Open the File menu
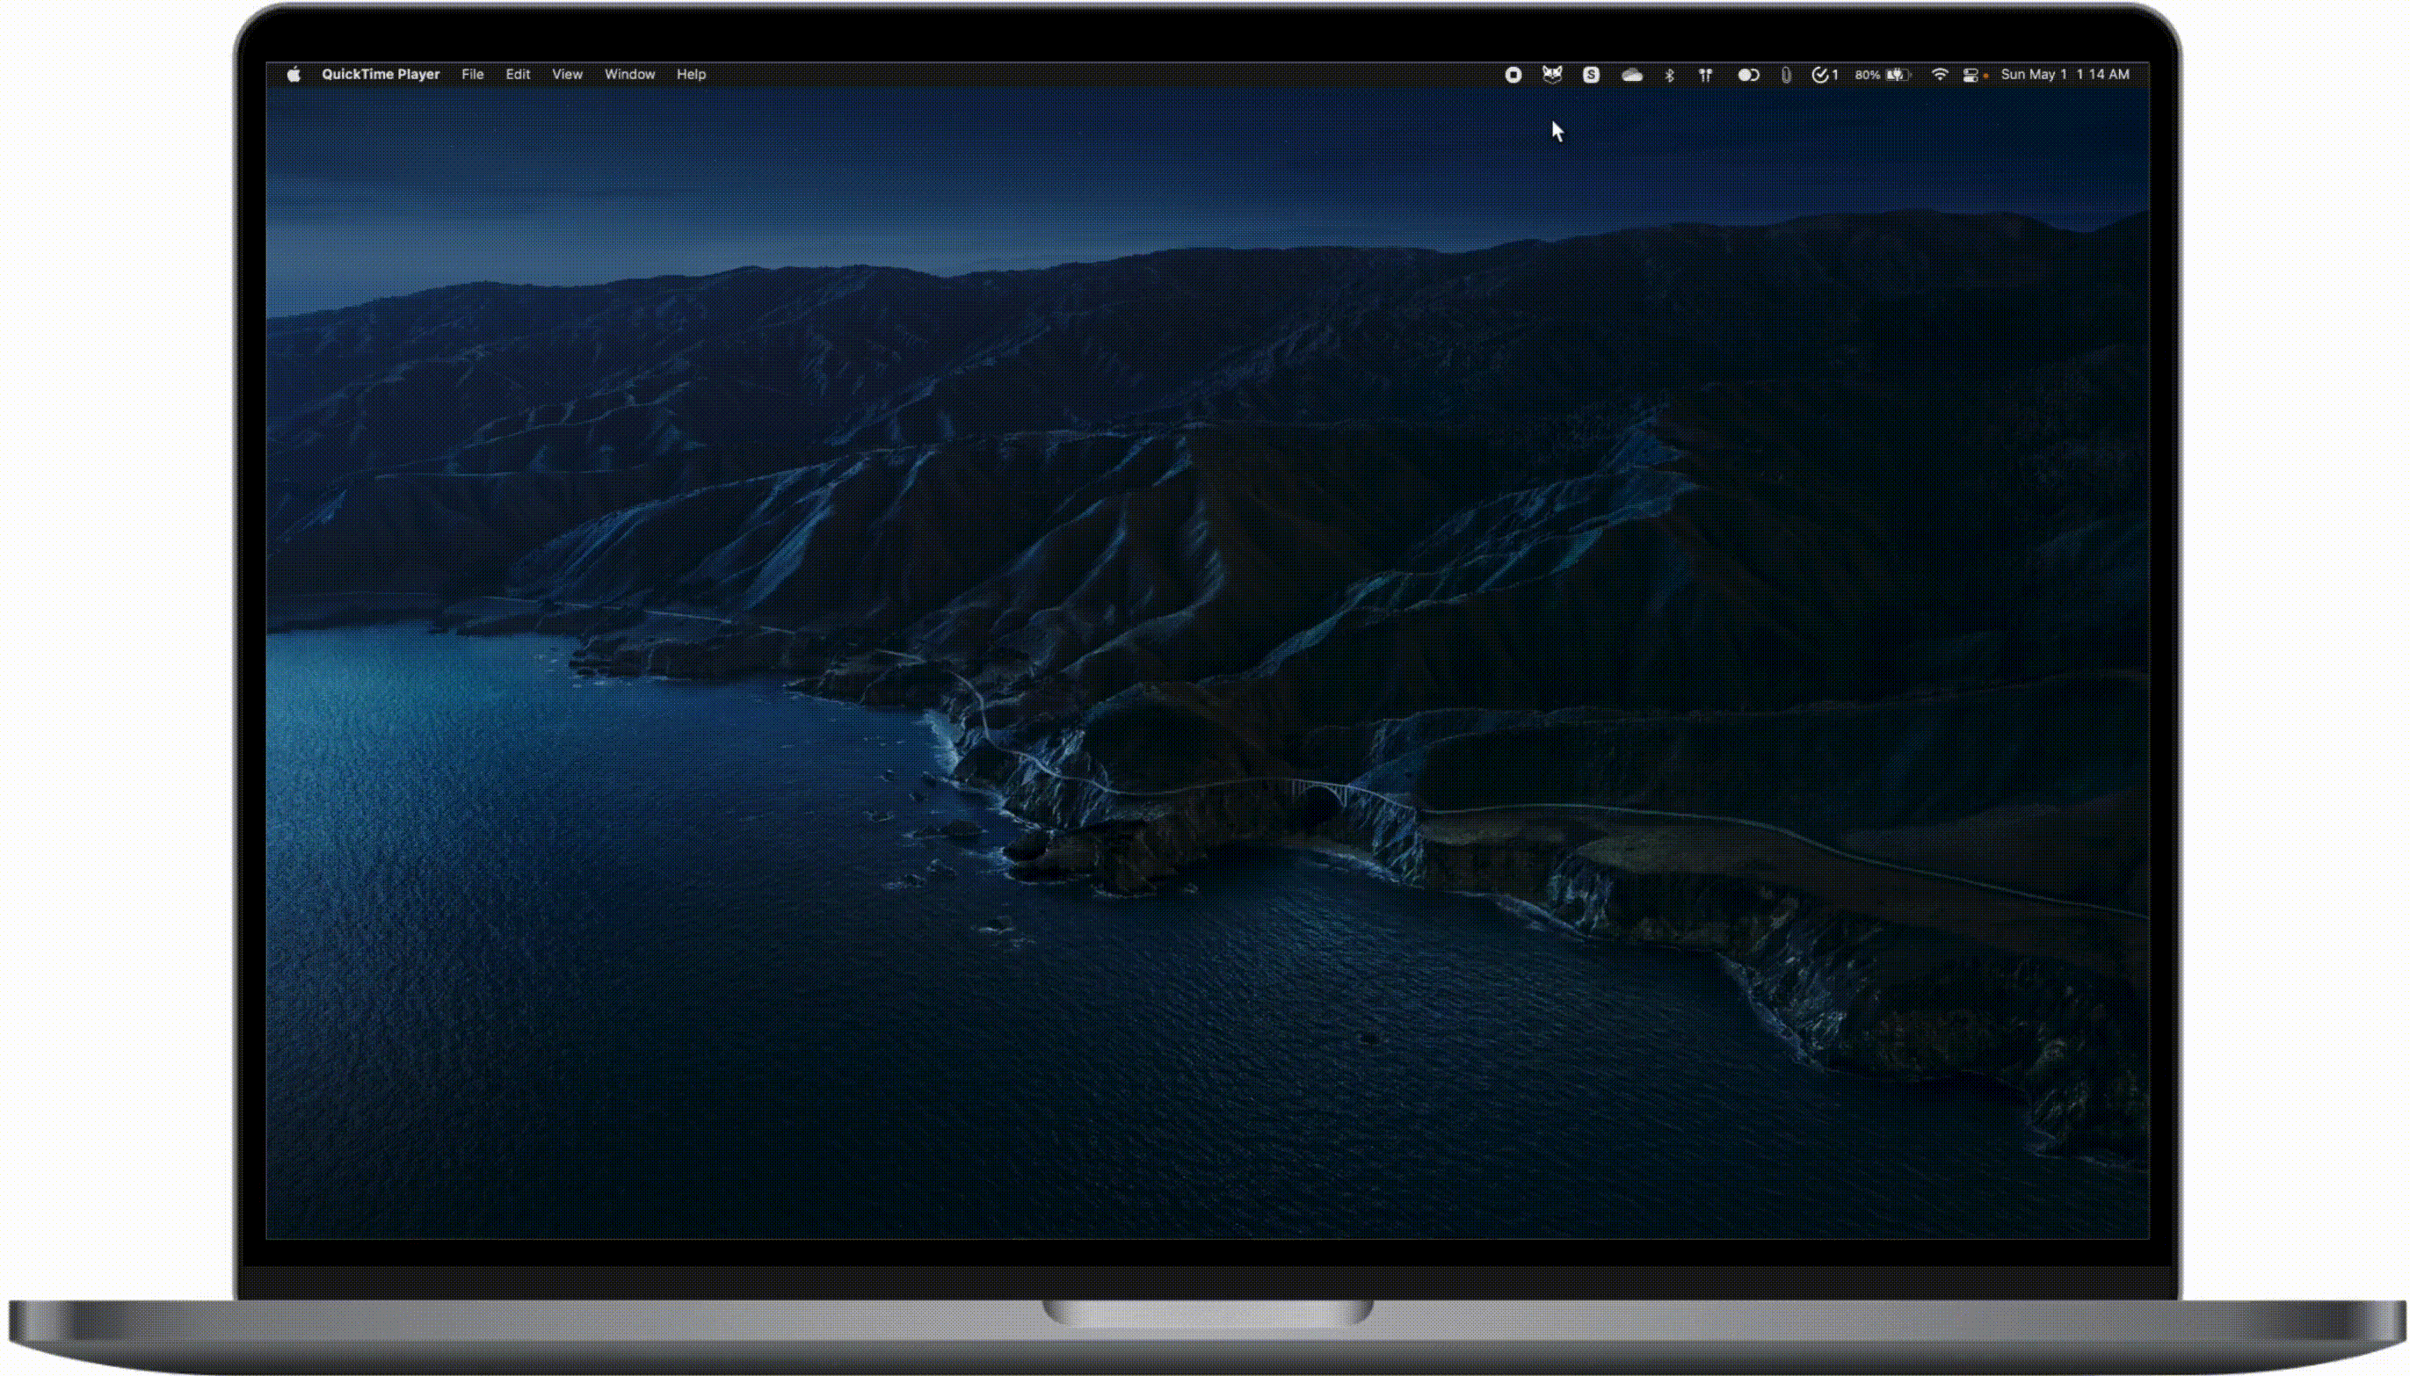The image size is (2410, 1376). click(473, 75)
